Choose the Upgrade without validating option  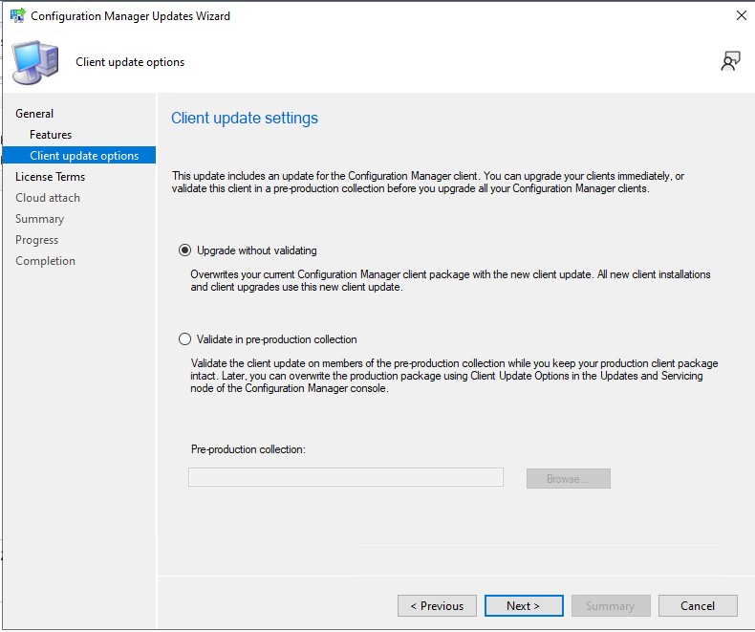185,251
